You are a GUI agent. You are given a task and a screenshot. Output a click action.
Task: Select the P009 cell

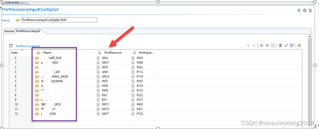pos(140,63)
